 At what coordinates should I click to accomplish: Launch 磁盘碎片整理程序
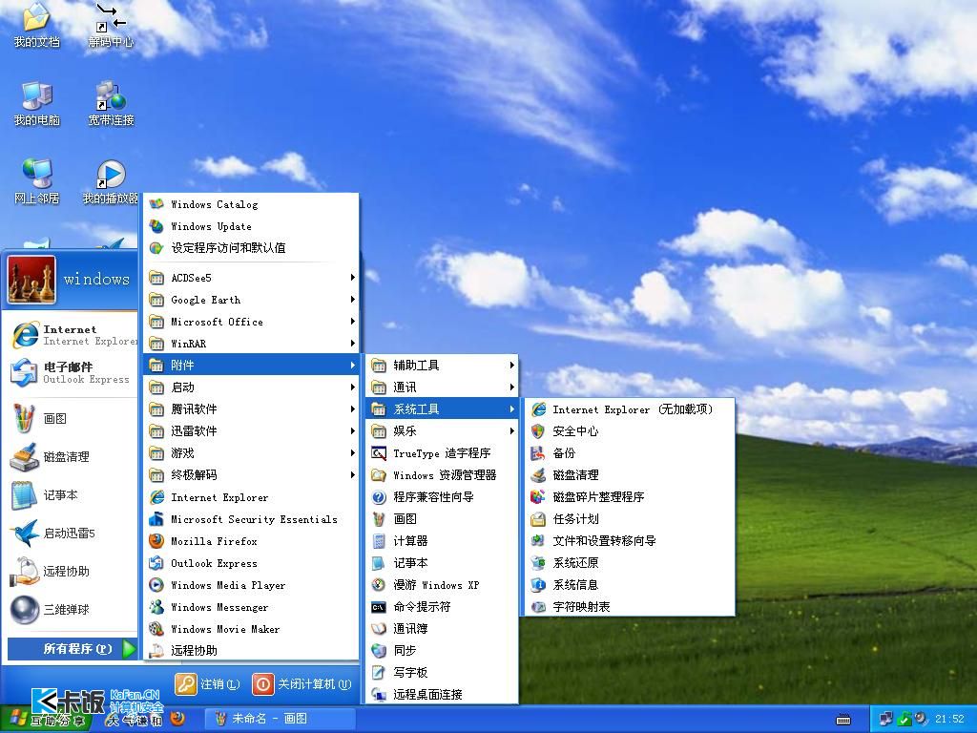point(630,496)
